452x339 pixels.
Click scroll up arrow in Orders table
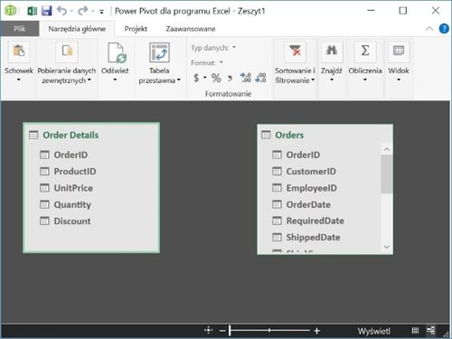pos(387,149)
